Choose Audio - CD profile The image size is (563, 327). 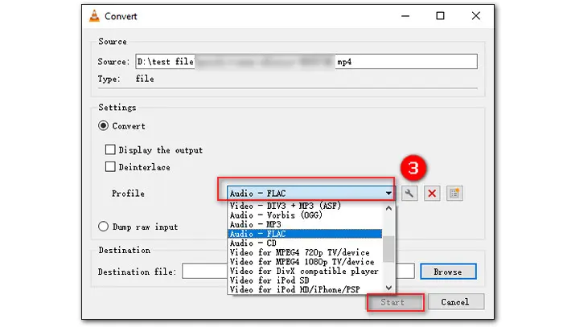pos(305,243)
